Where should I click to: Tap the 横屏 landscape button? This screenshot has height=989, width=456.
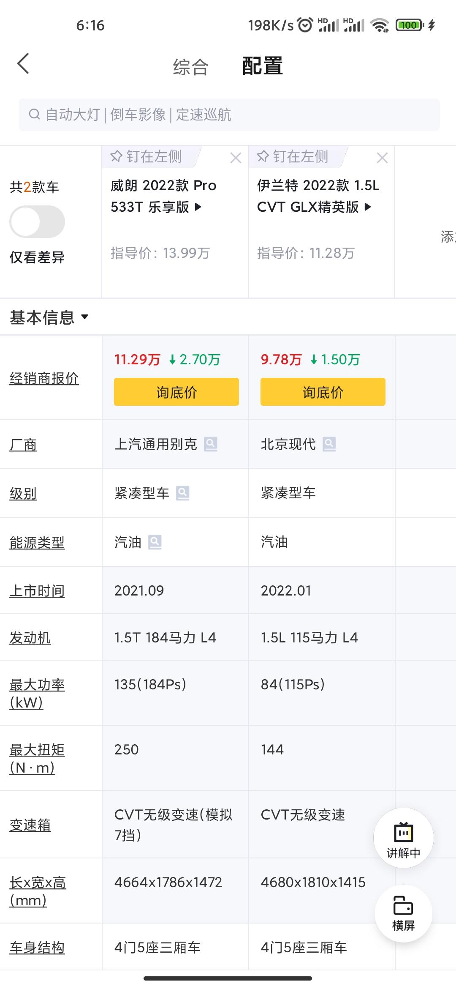(x=404, y=914)
